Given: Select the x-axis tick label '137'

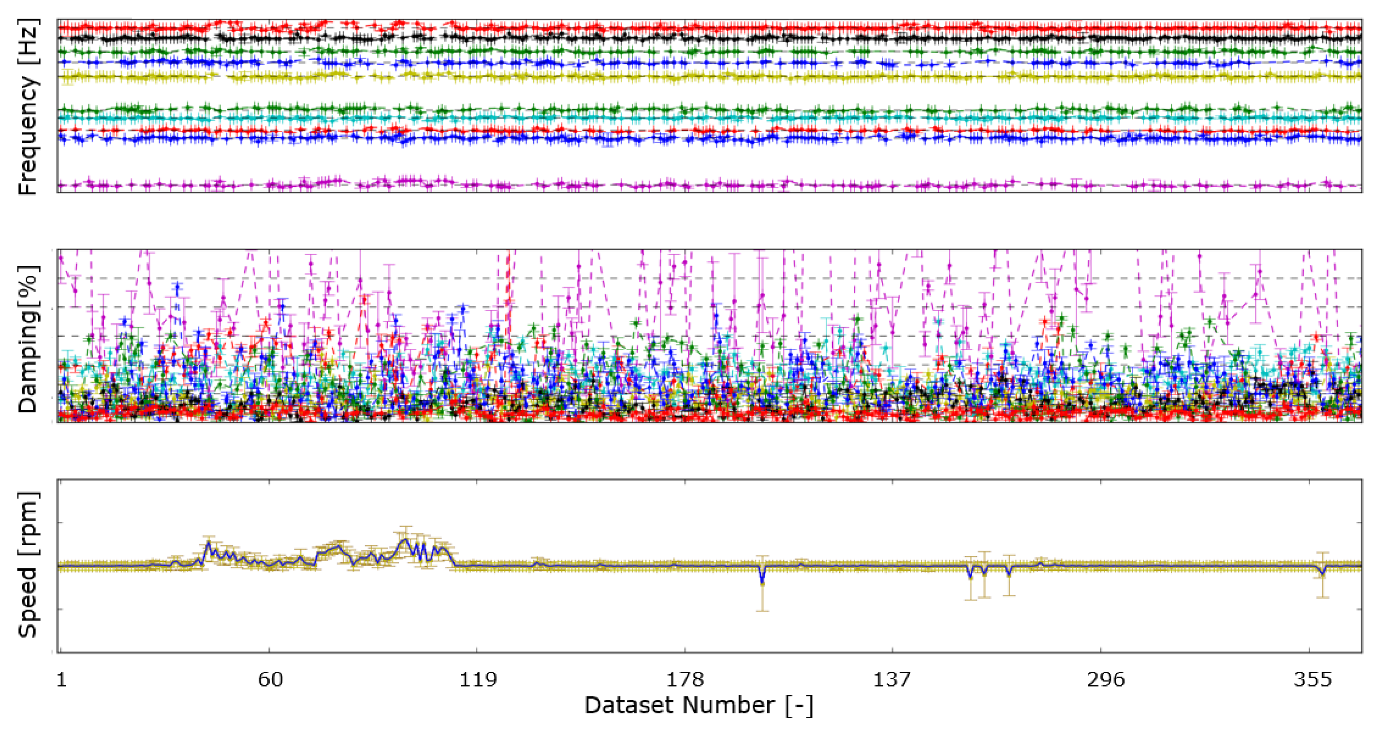Looking at the screenshot, I should tap(892, 680).
